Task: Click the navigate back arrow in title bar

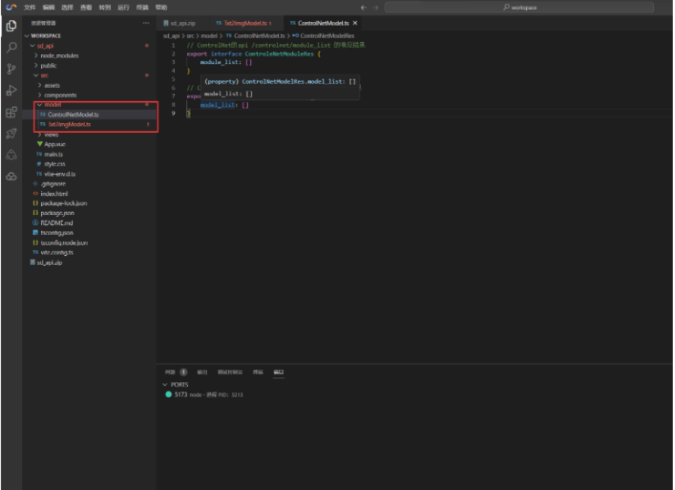Action: (x=364, y=8)
